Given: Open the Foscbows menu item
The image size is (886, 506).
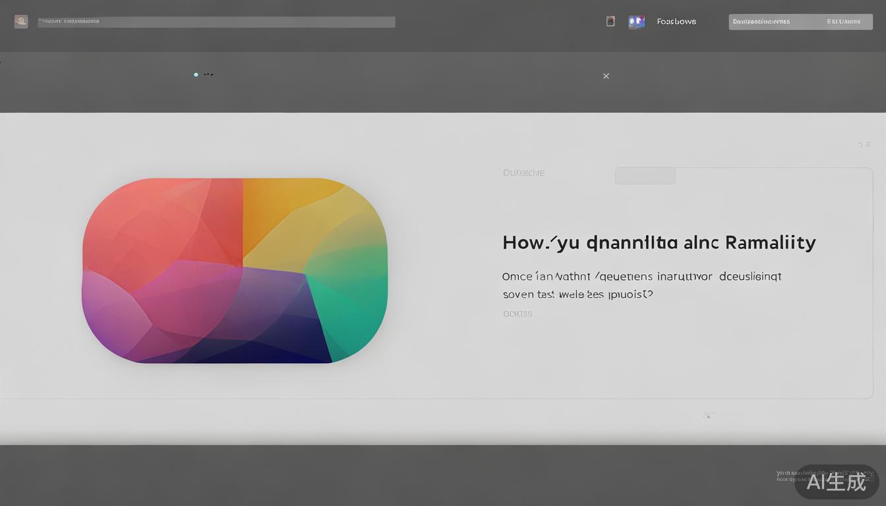Looking at the screenshot, I should click(x=676, y=22).
